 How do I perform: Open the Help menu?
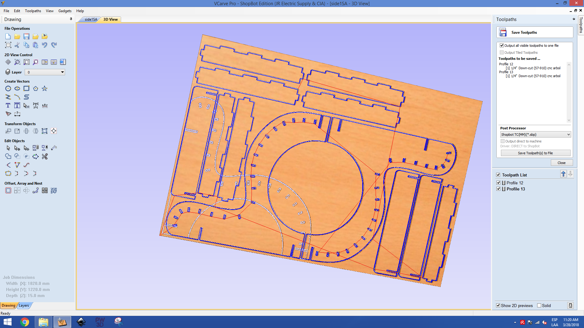pyautogui.click(x=80, y=11)
